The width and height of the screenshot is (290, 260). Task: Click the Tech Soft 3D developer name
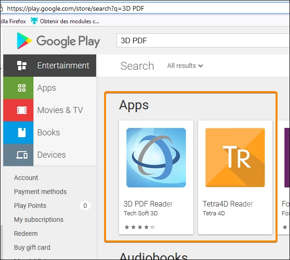[141, 213]
